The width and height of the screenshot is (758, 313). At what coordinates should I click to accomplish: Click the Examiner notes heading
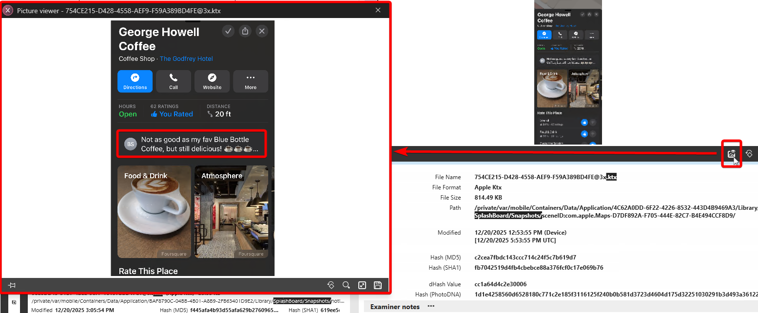[x=395, y=307]
